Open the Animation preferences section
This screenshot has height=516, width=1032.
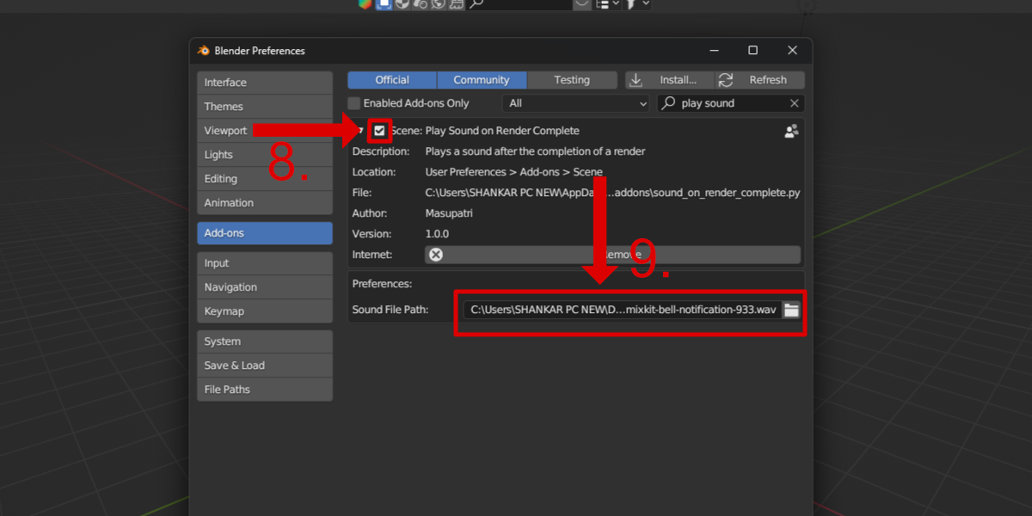coord(265,203)
